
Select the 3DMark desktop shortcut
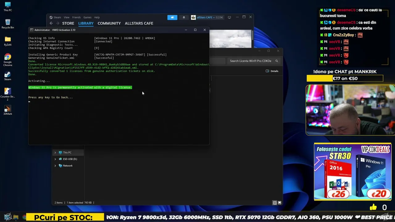[x=8, y=110]
